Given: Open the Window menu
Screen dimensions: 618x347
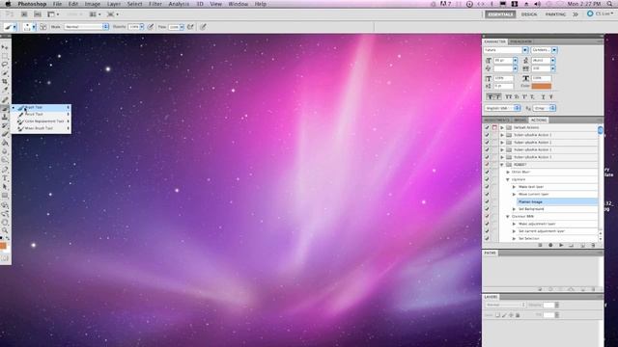Looking at the screenshot, I should click(x=239, y=4).
